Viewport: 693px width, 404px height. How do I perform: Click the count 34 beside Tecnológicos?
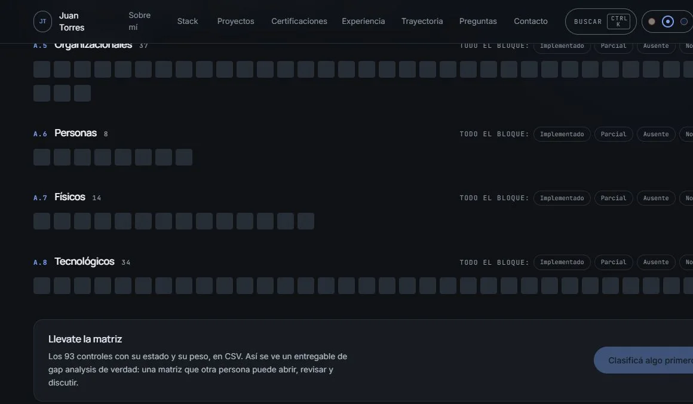[126, 262]
